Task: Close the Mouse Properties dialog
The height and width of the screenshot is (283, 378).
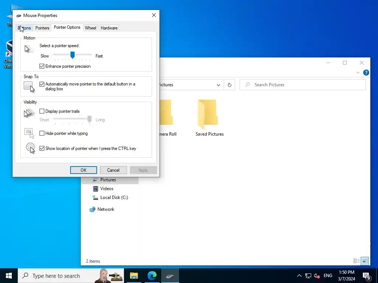Action: [x=154, y=15]
